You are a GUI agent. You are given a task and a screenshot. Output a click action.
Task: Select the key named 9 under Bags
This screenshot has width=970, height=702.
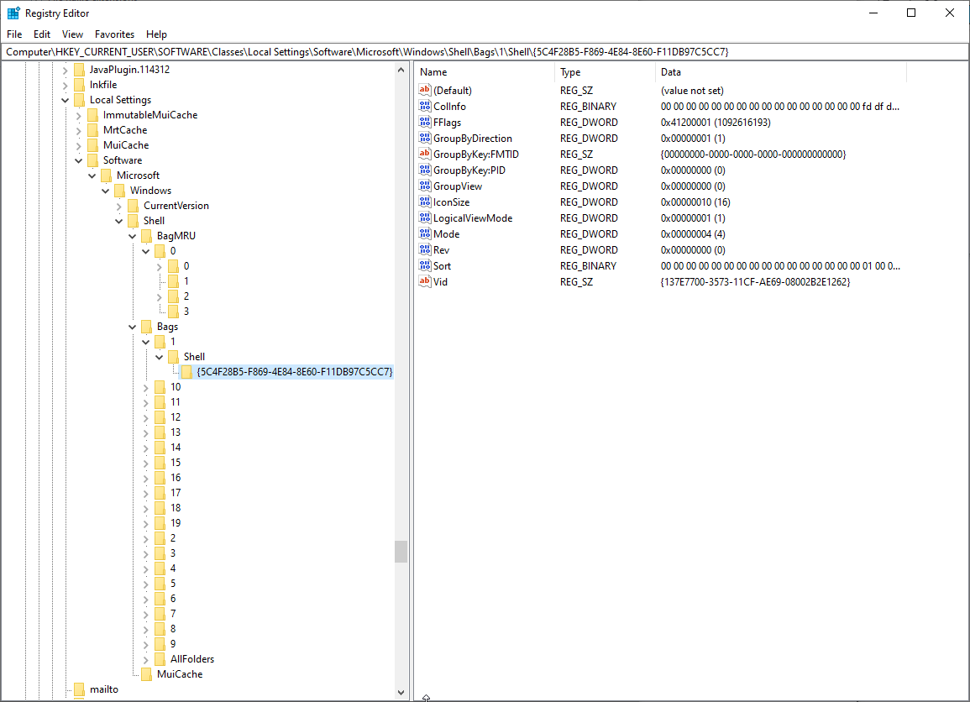(173, 644)
